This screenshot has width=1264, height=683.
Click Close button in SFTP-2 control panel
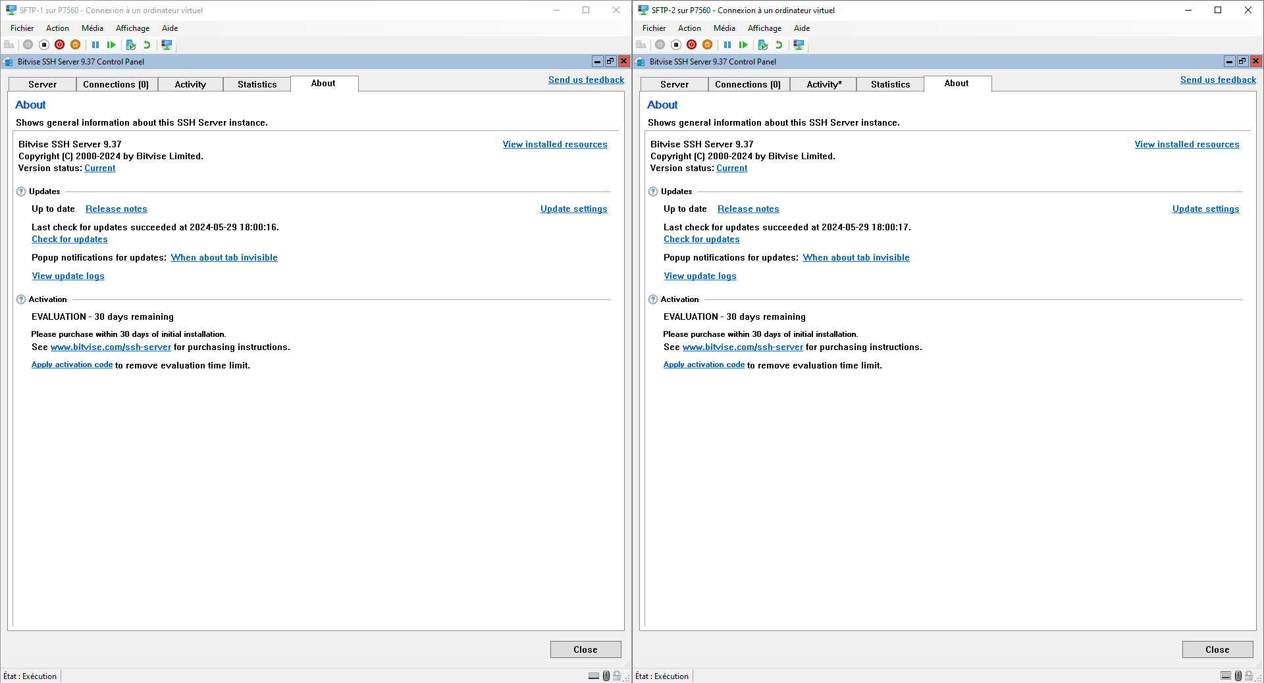1217,649
